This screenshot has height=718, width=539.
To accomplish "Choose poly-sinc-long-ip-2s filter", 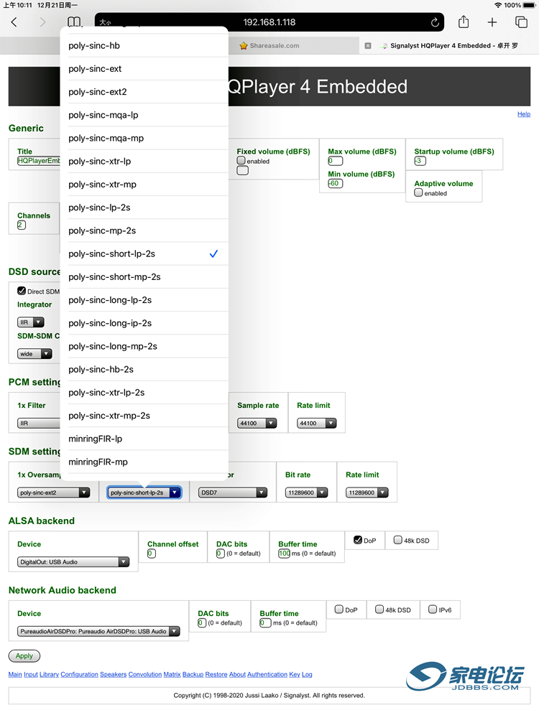I will [144, 323].
